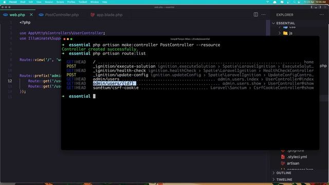Click the terminal prompt cursor
Screen dimensions: 329x185
pos(94,96)
